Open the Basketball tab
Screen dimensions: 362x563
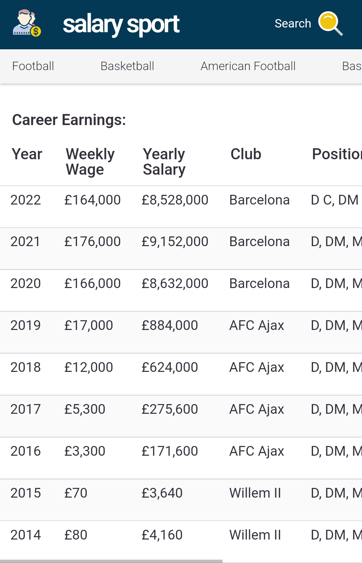coord(127,66)
